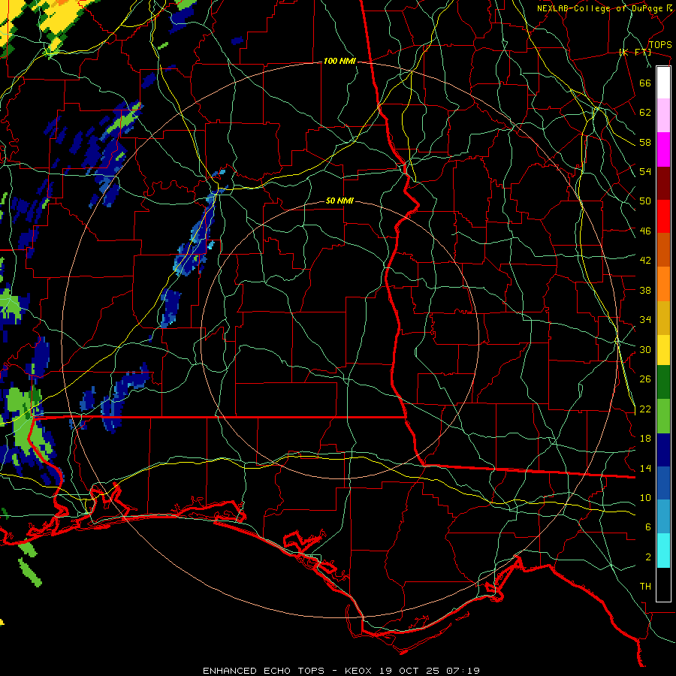Click the light pink legend swatch
Image resolution: width=676 pixels, height=676 pixels.
tap(663, 116)
